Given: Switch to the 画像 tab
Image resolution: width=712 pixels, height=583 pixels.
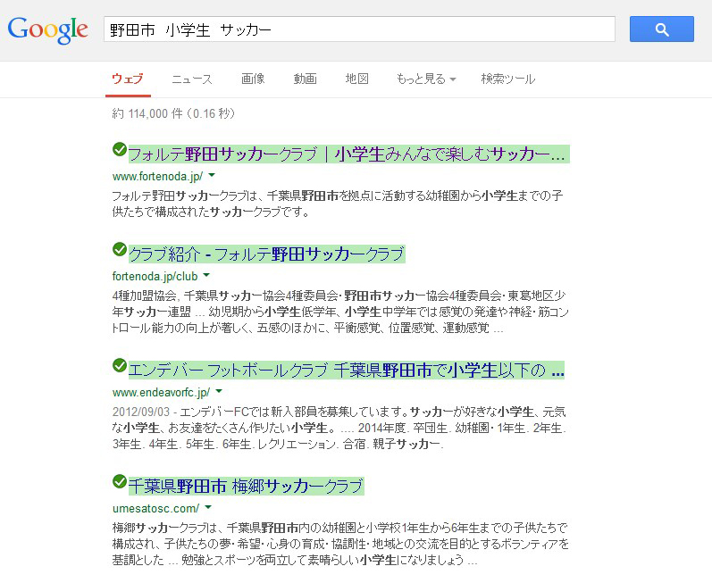Looking at the screenshot, I should coord(253,79).
